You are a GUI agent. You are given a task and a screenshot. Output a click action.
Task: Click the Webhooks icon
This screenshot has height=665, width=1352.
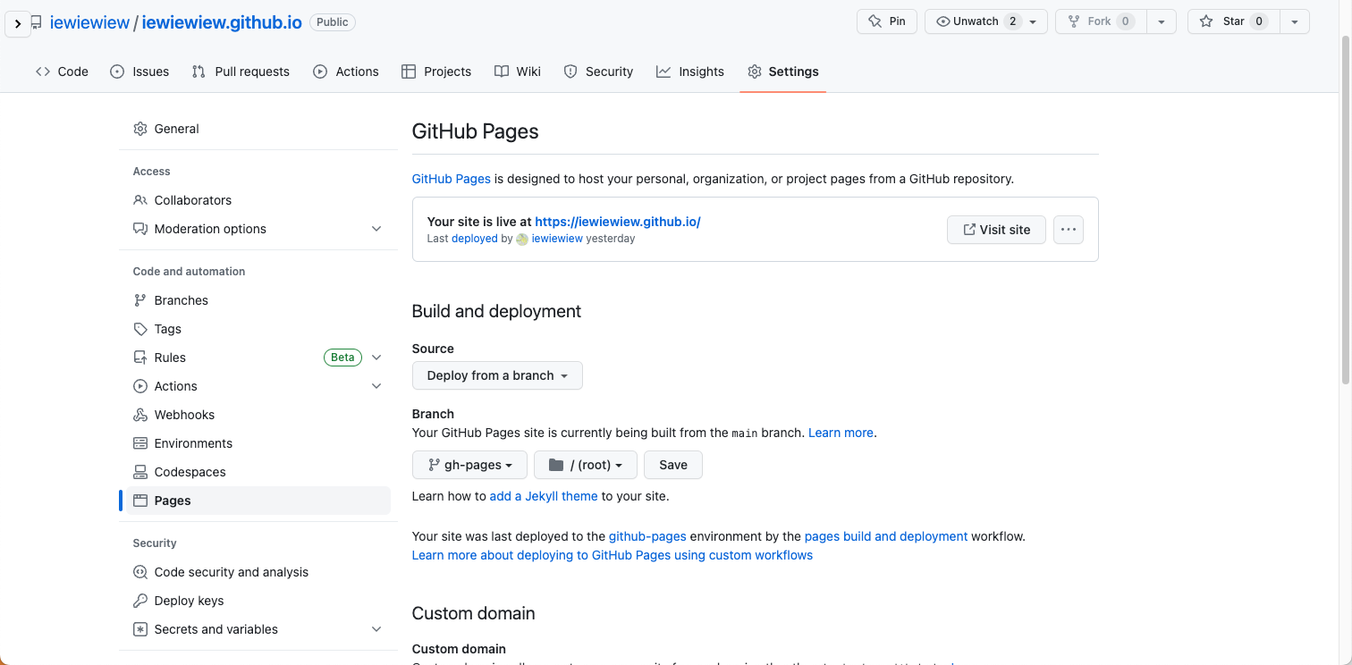coord(140,415)
